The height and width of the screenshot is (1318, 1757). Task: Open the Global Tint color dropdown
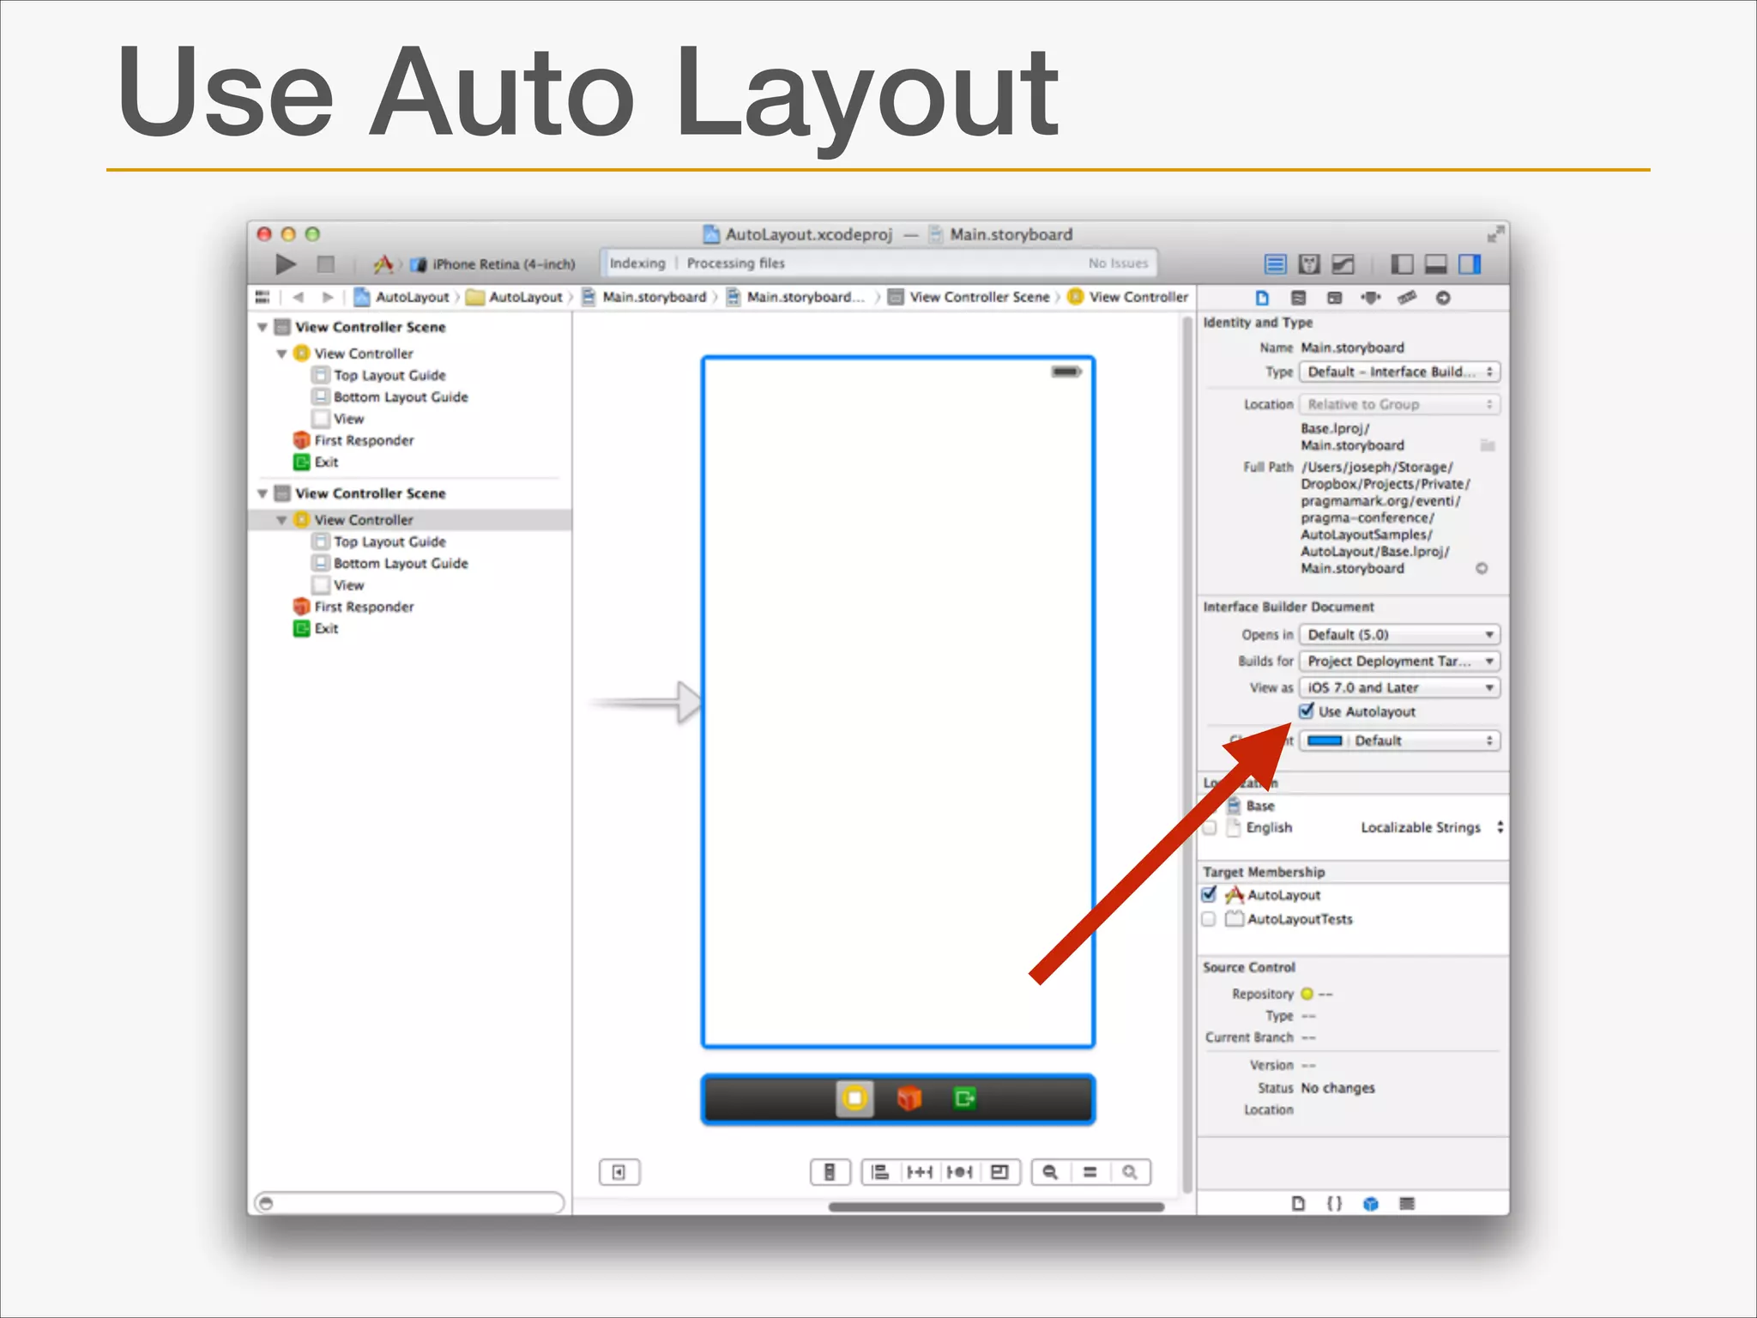click(1399, 741)
